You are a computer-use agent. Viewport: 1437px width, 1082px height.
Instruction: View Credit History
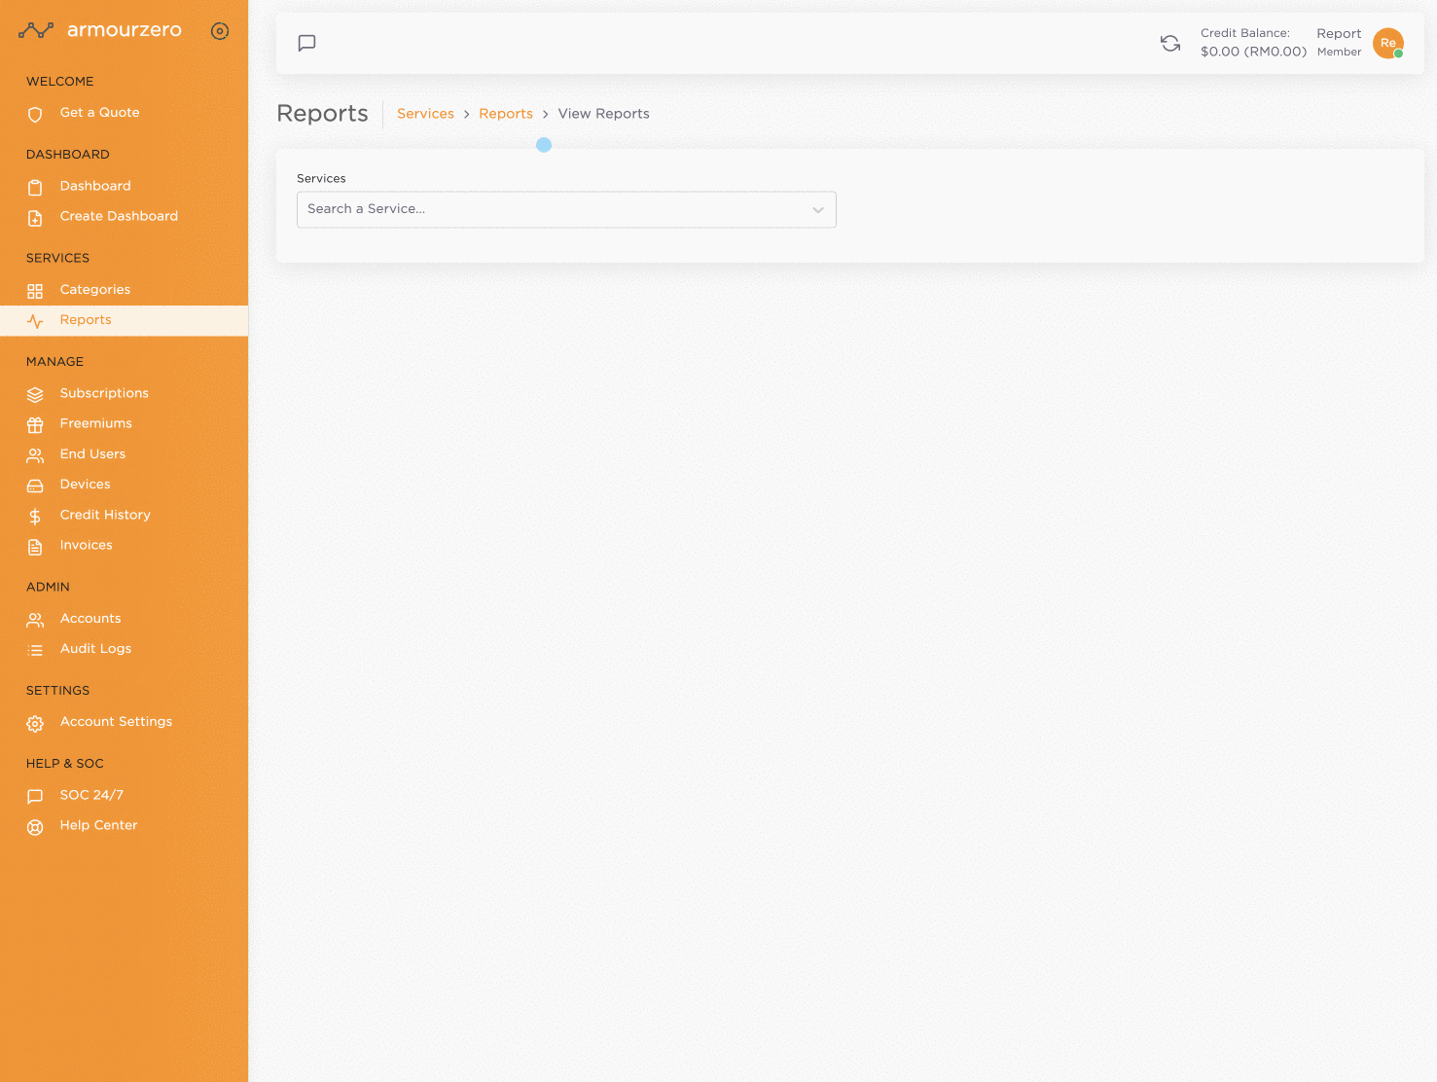(105, 515)
